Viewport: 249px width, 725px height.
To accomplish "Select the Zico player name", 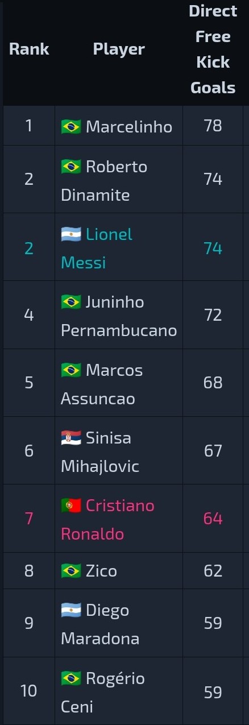I will point(102,571).
